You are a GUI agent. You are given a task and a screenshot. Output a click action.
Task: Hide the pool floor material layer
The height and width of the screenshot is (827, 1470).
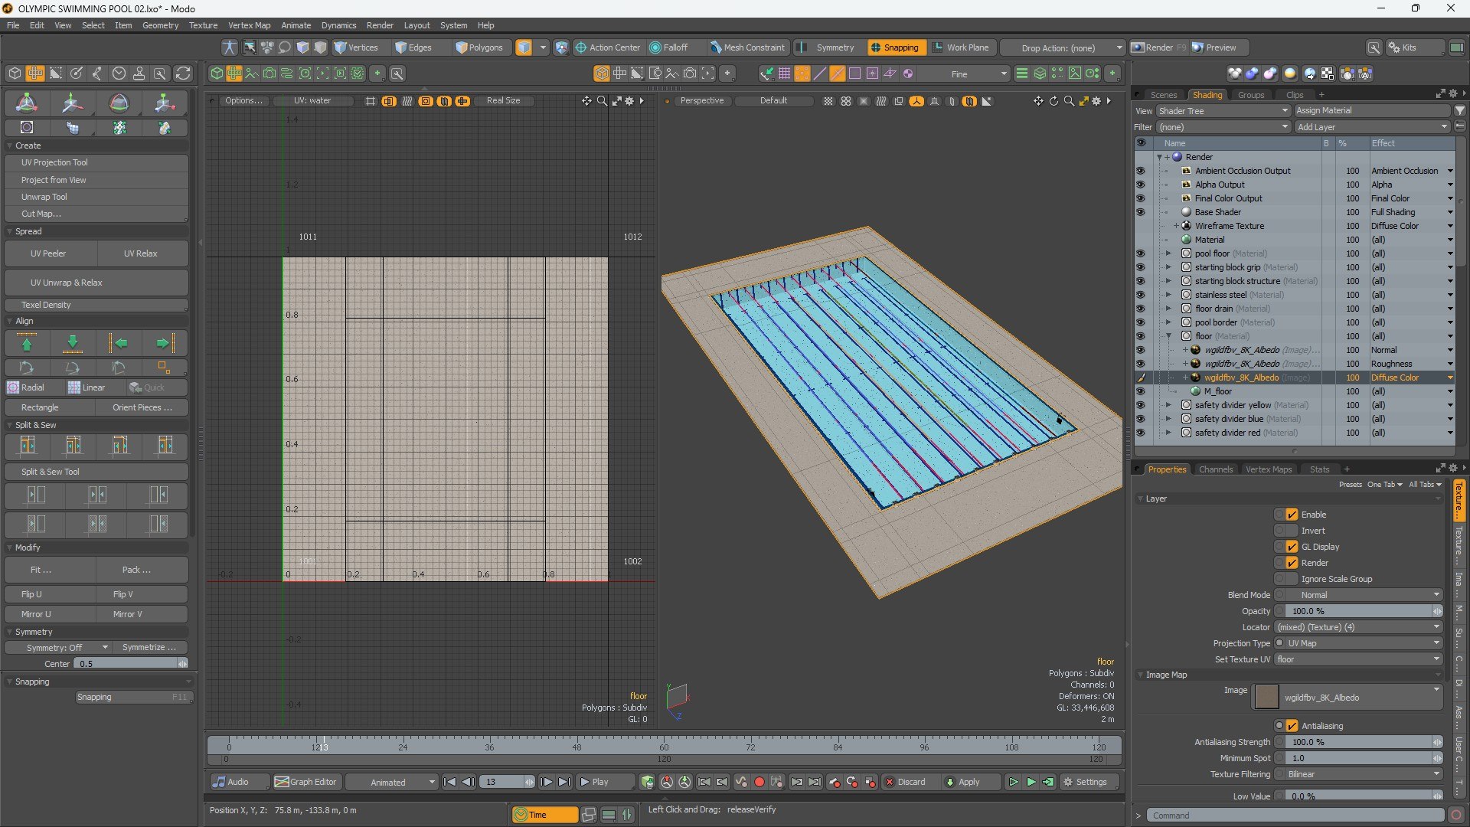point(1141,253)
